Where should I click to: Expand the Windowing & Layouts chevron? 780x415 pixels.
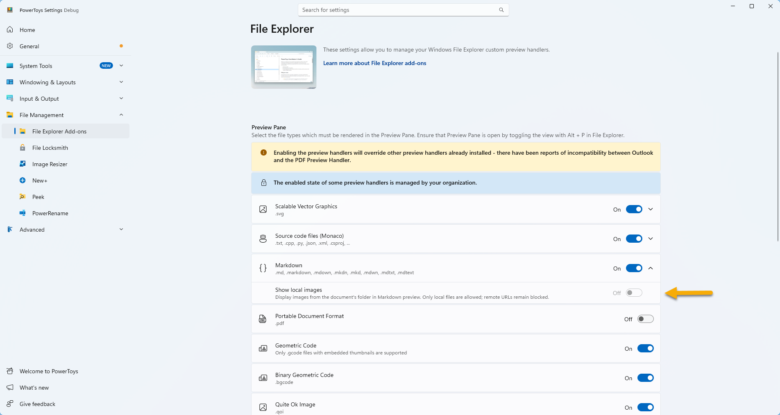(121, 82)
